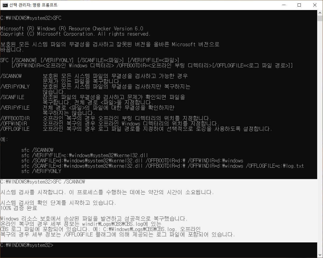This screenshot has width=323, height=258.
Task: Minimize the Command Prompt window
Action: (284, 5)
